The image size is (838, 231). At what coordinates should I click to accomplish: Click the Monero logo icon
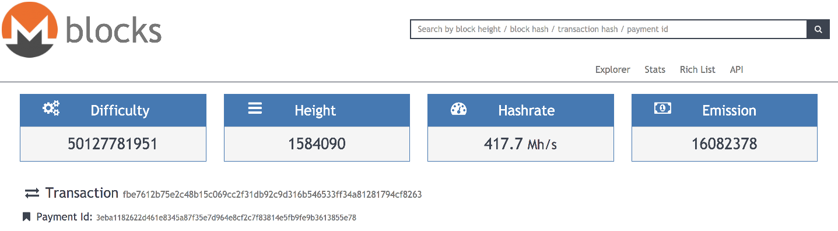point(29,29)
